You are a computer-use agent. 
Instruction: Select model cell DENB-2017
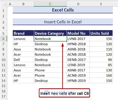78,60
